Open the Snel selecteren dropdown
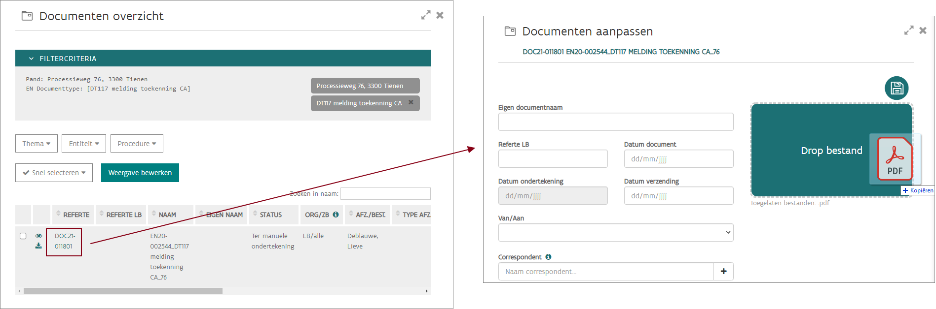936x309 pixels. [x=54, y=173]
